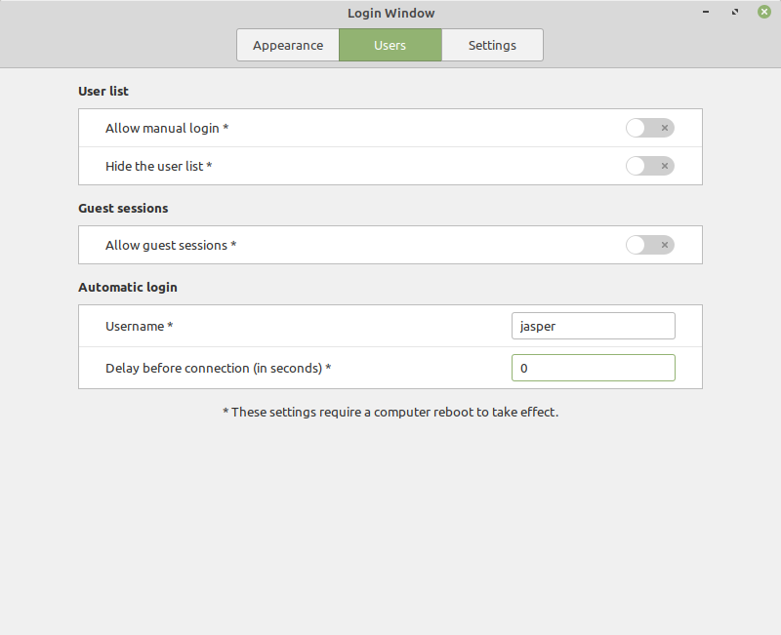Click the 'Allow guest sessions *' label
This screenshot has height=635, width=781.
171,246
